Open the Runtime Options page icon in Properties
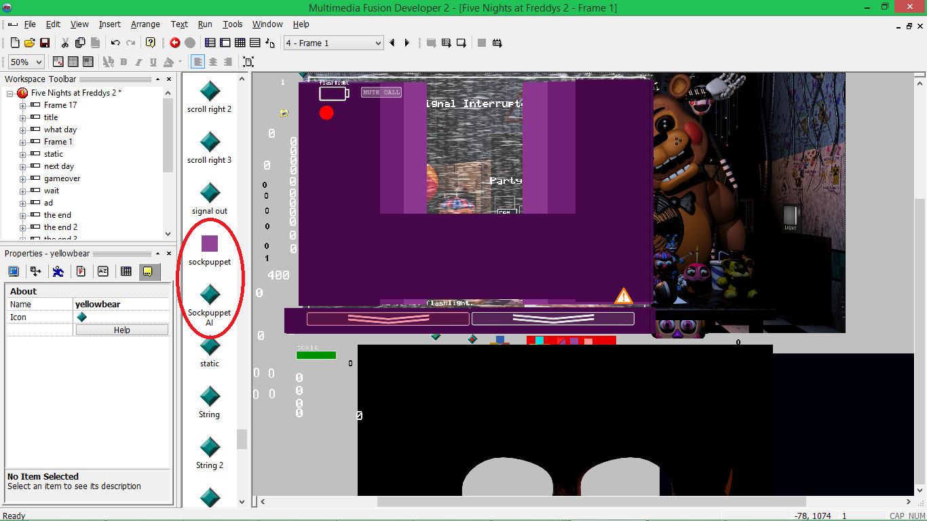Image resolution: width=927 pixels, height=521 pixels. [81, 271]
